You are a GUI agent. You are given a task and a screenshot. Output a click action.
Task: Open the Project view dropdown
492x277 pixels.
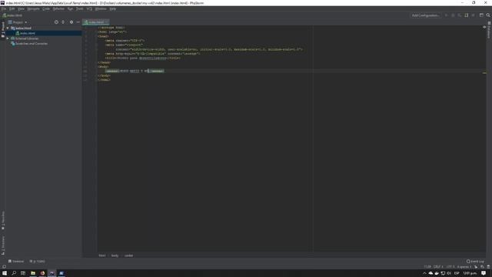pyautogui.click(x=18, y=22)
